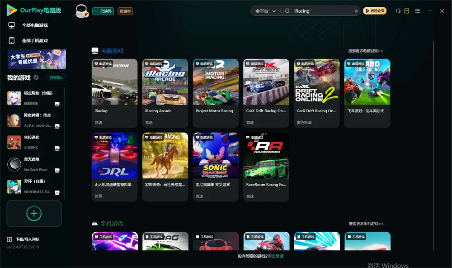Open the iRacing Arcade game card
The height and width of the screenshot is (268, 452).
[165, 93]
